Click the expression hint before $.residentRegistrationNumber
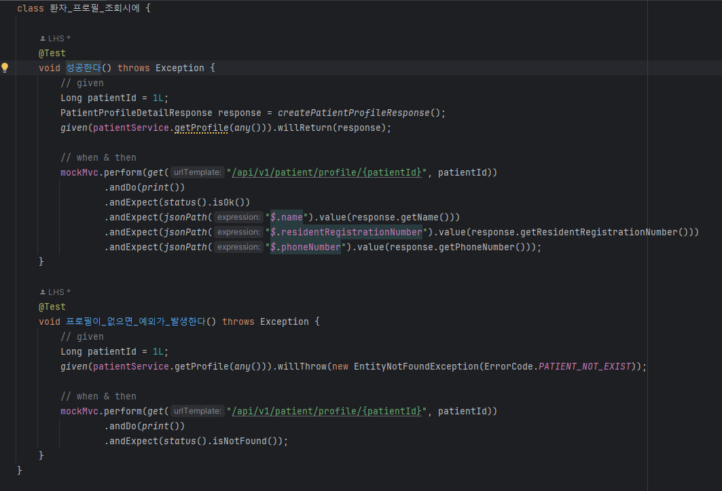 (238, 232)
